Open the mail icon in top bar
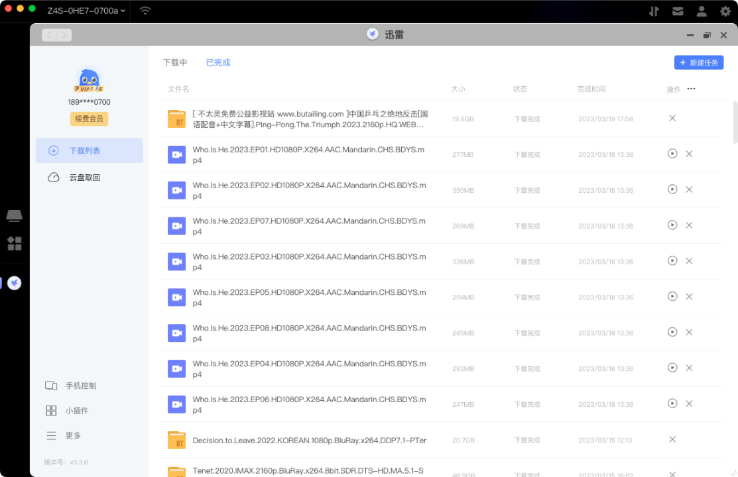The width and height of the screenshot is (738, 477). (678, 11)
